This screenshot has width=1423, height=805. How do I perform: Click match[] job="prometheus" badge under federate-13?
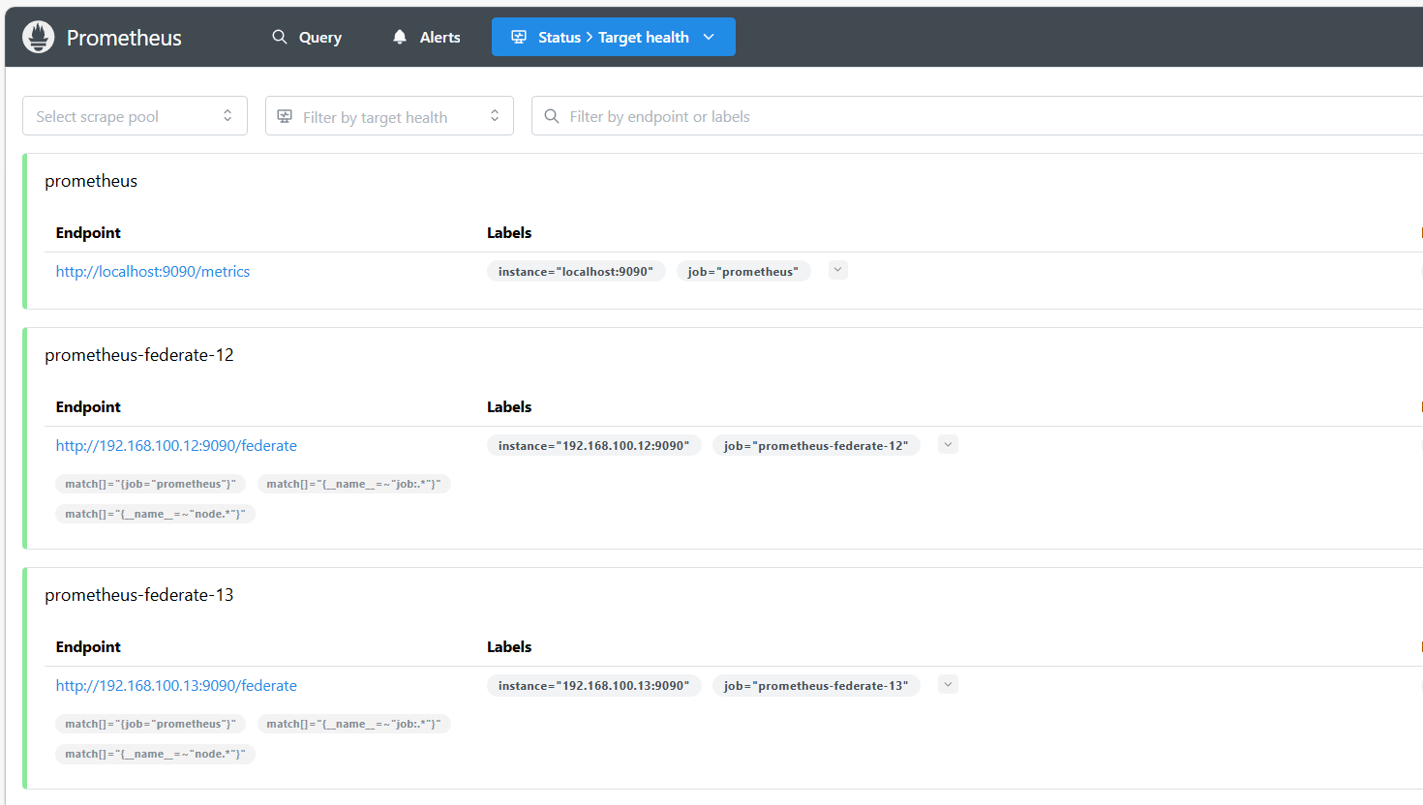(x=150, y=724)
